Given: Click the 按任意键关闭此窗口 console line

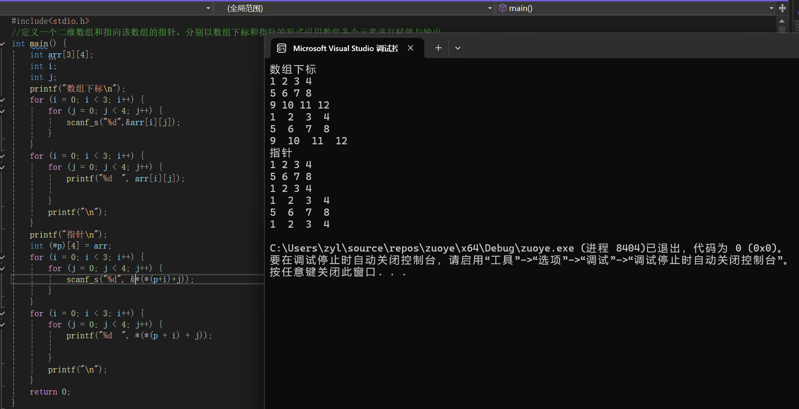Looking at the screenshot, I should point(338,272).
